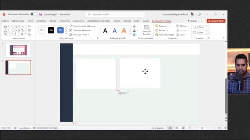This screenshot has height=140, width=250.
Task: Select the rectangle shape in gallery
Action: coord(16,27)
